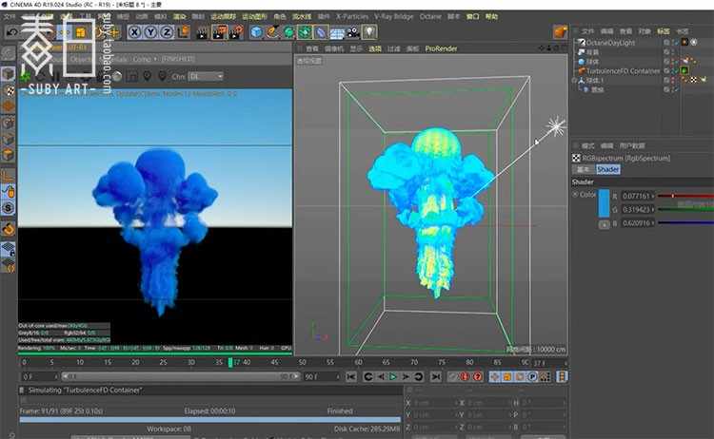Add a Camera object from the toolbar

pos(353,32)
